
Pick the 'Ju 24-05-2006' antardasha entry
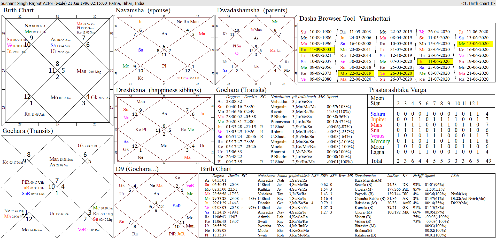tap(356, 38)
